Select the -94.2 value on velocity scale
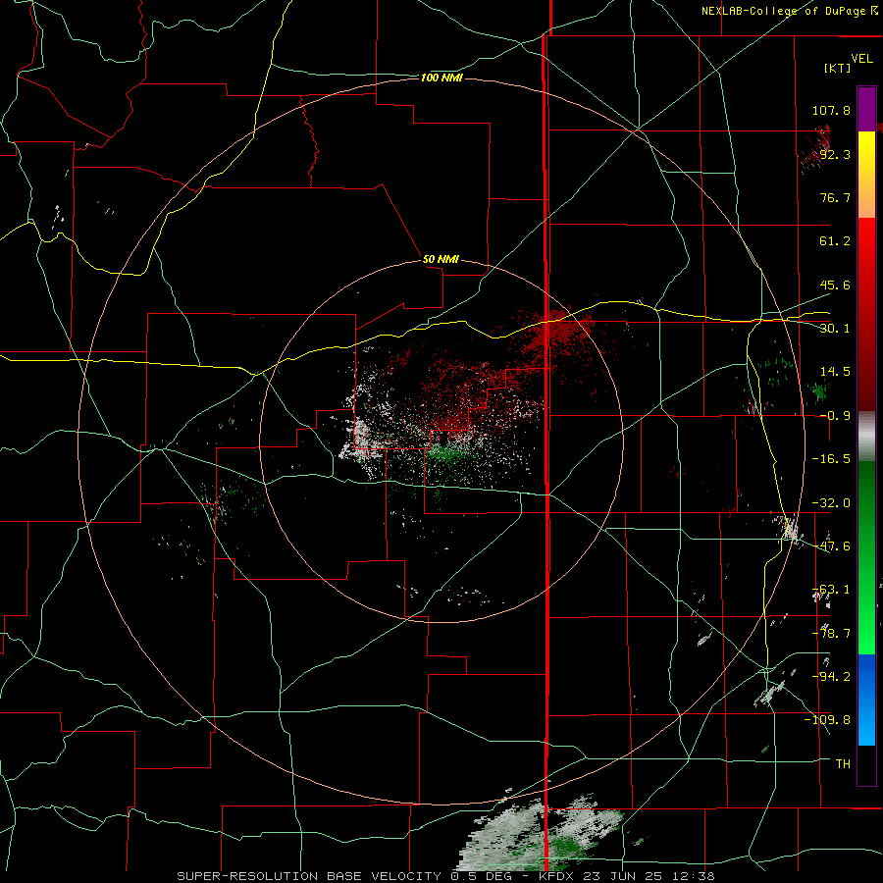 [831, 677]
